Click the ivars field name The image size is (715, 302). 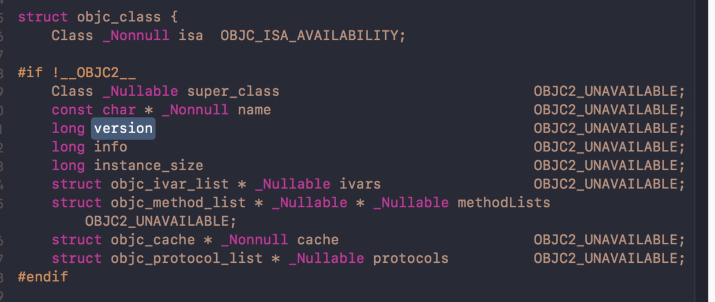pos(360,184)
